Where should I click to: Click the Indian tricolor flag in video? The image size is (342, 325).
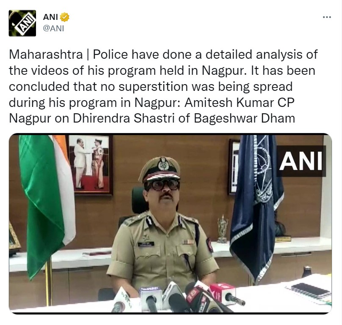[x=47, y=204]
